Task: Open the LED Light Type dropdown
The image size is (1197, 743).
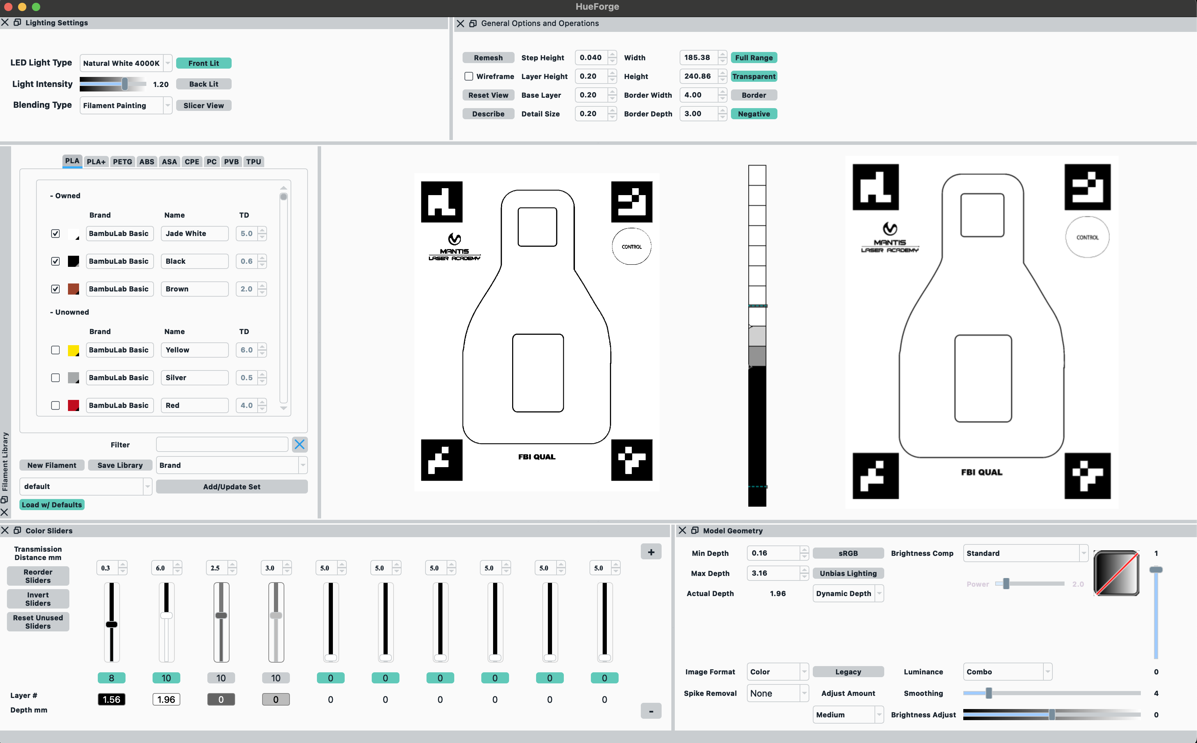Action: point(126,63)
